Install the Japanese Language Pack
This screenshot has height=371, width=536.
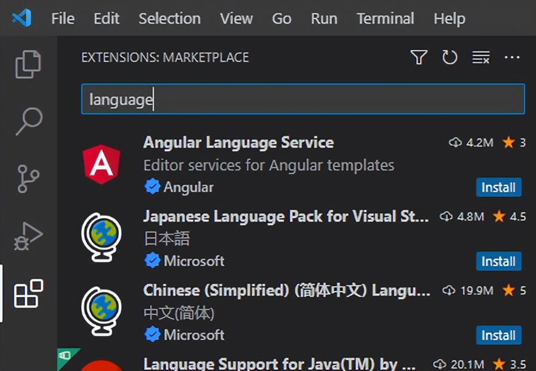[x=498, y=261]
